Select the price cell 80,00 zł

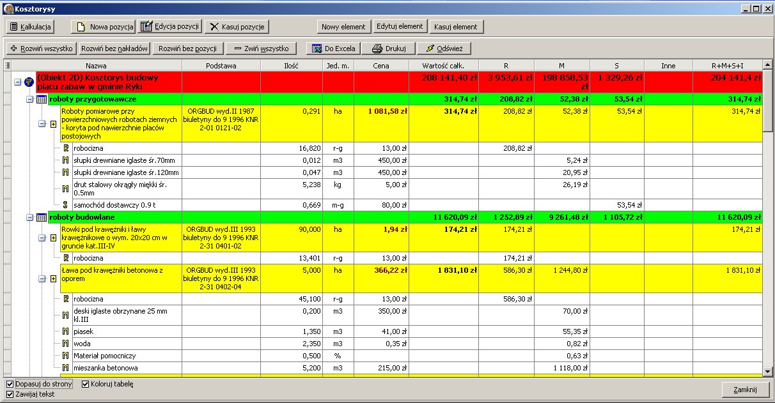tap(381, 205)
